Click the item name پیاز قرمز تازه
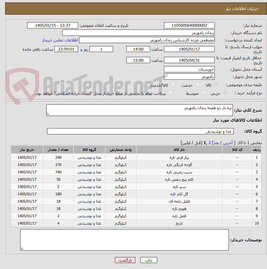The height and width of the screenshot is (269, 267). click(179, 157)
